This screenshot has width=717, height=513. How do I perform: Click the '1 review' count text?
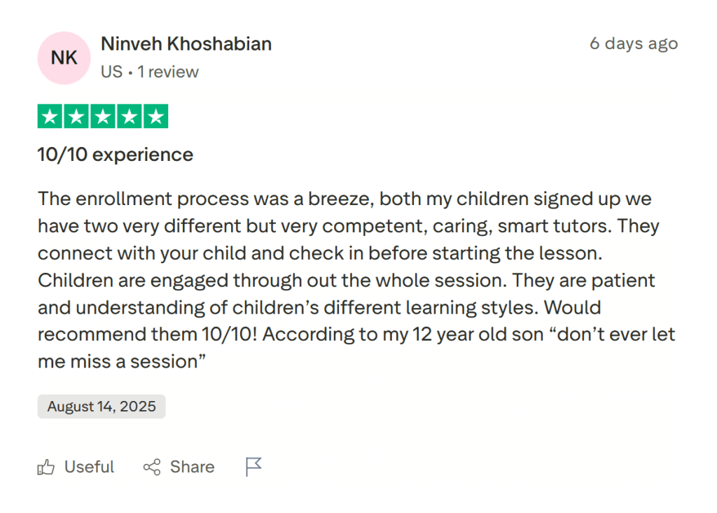point(168,72)
